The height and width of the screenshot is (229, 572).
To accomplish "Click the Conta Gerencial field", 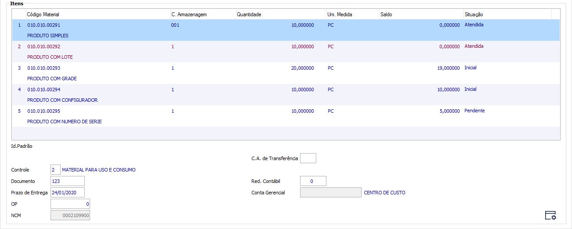I will click(x=330, y=193).
